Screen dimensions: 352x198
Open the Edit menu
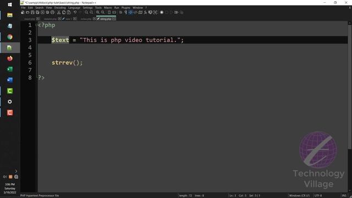coord(30,8)
